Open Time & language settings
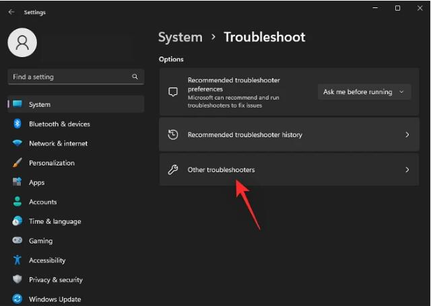Viewport: 431px width, 306px height. 76,221
